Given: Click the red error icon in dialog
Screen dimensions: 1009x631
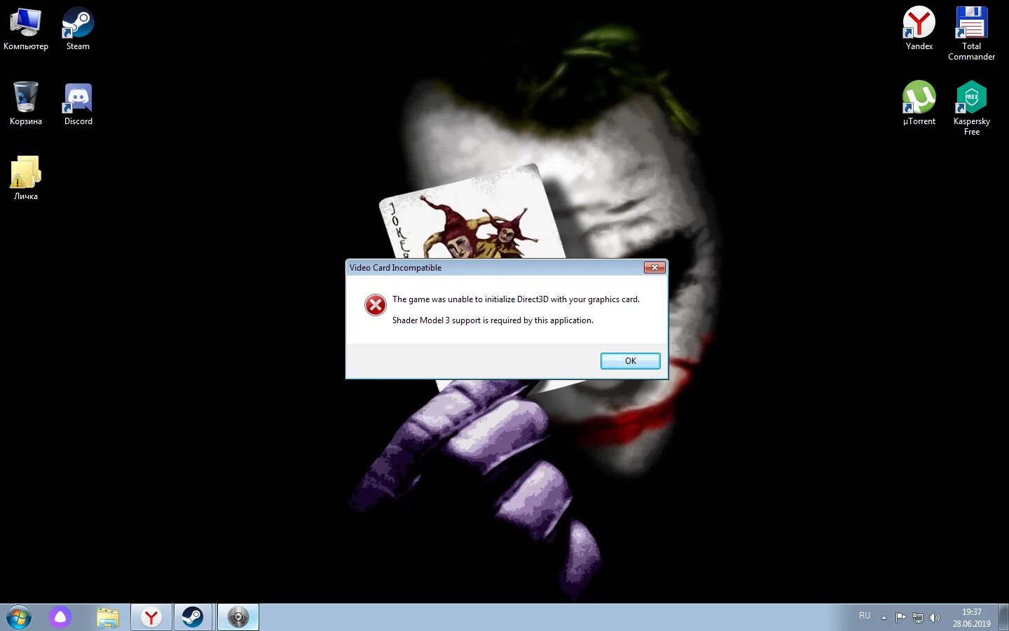Looking at the screenshot, I should coord(375,305).
